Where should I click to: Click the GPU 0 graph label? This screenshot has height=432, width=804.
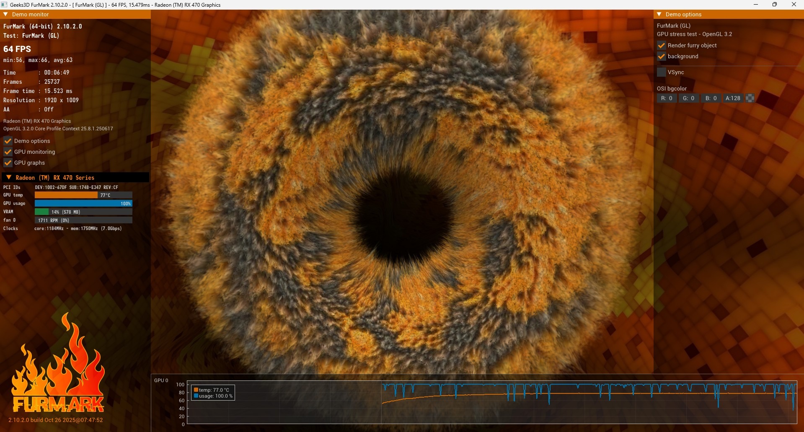coord(161,380)
